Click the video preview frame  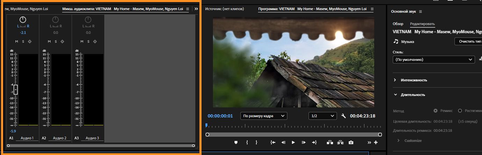[294, 62]
